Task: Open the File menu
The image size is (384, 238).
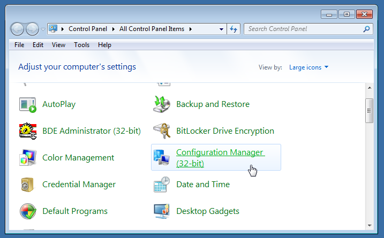Action: coord(19,45)
